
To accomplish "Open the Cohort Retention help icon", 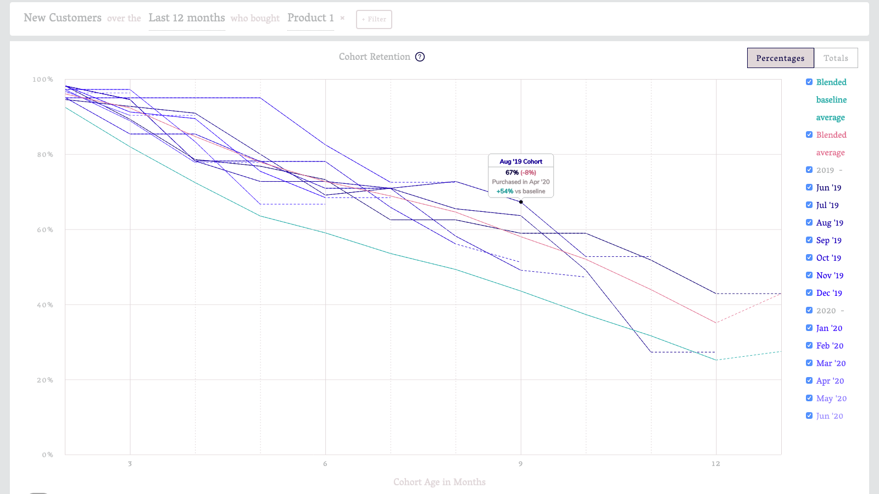I will pyautogui.click(x=420, y=57).
